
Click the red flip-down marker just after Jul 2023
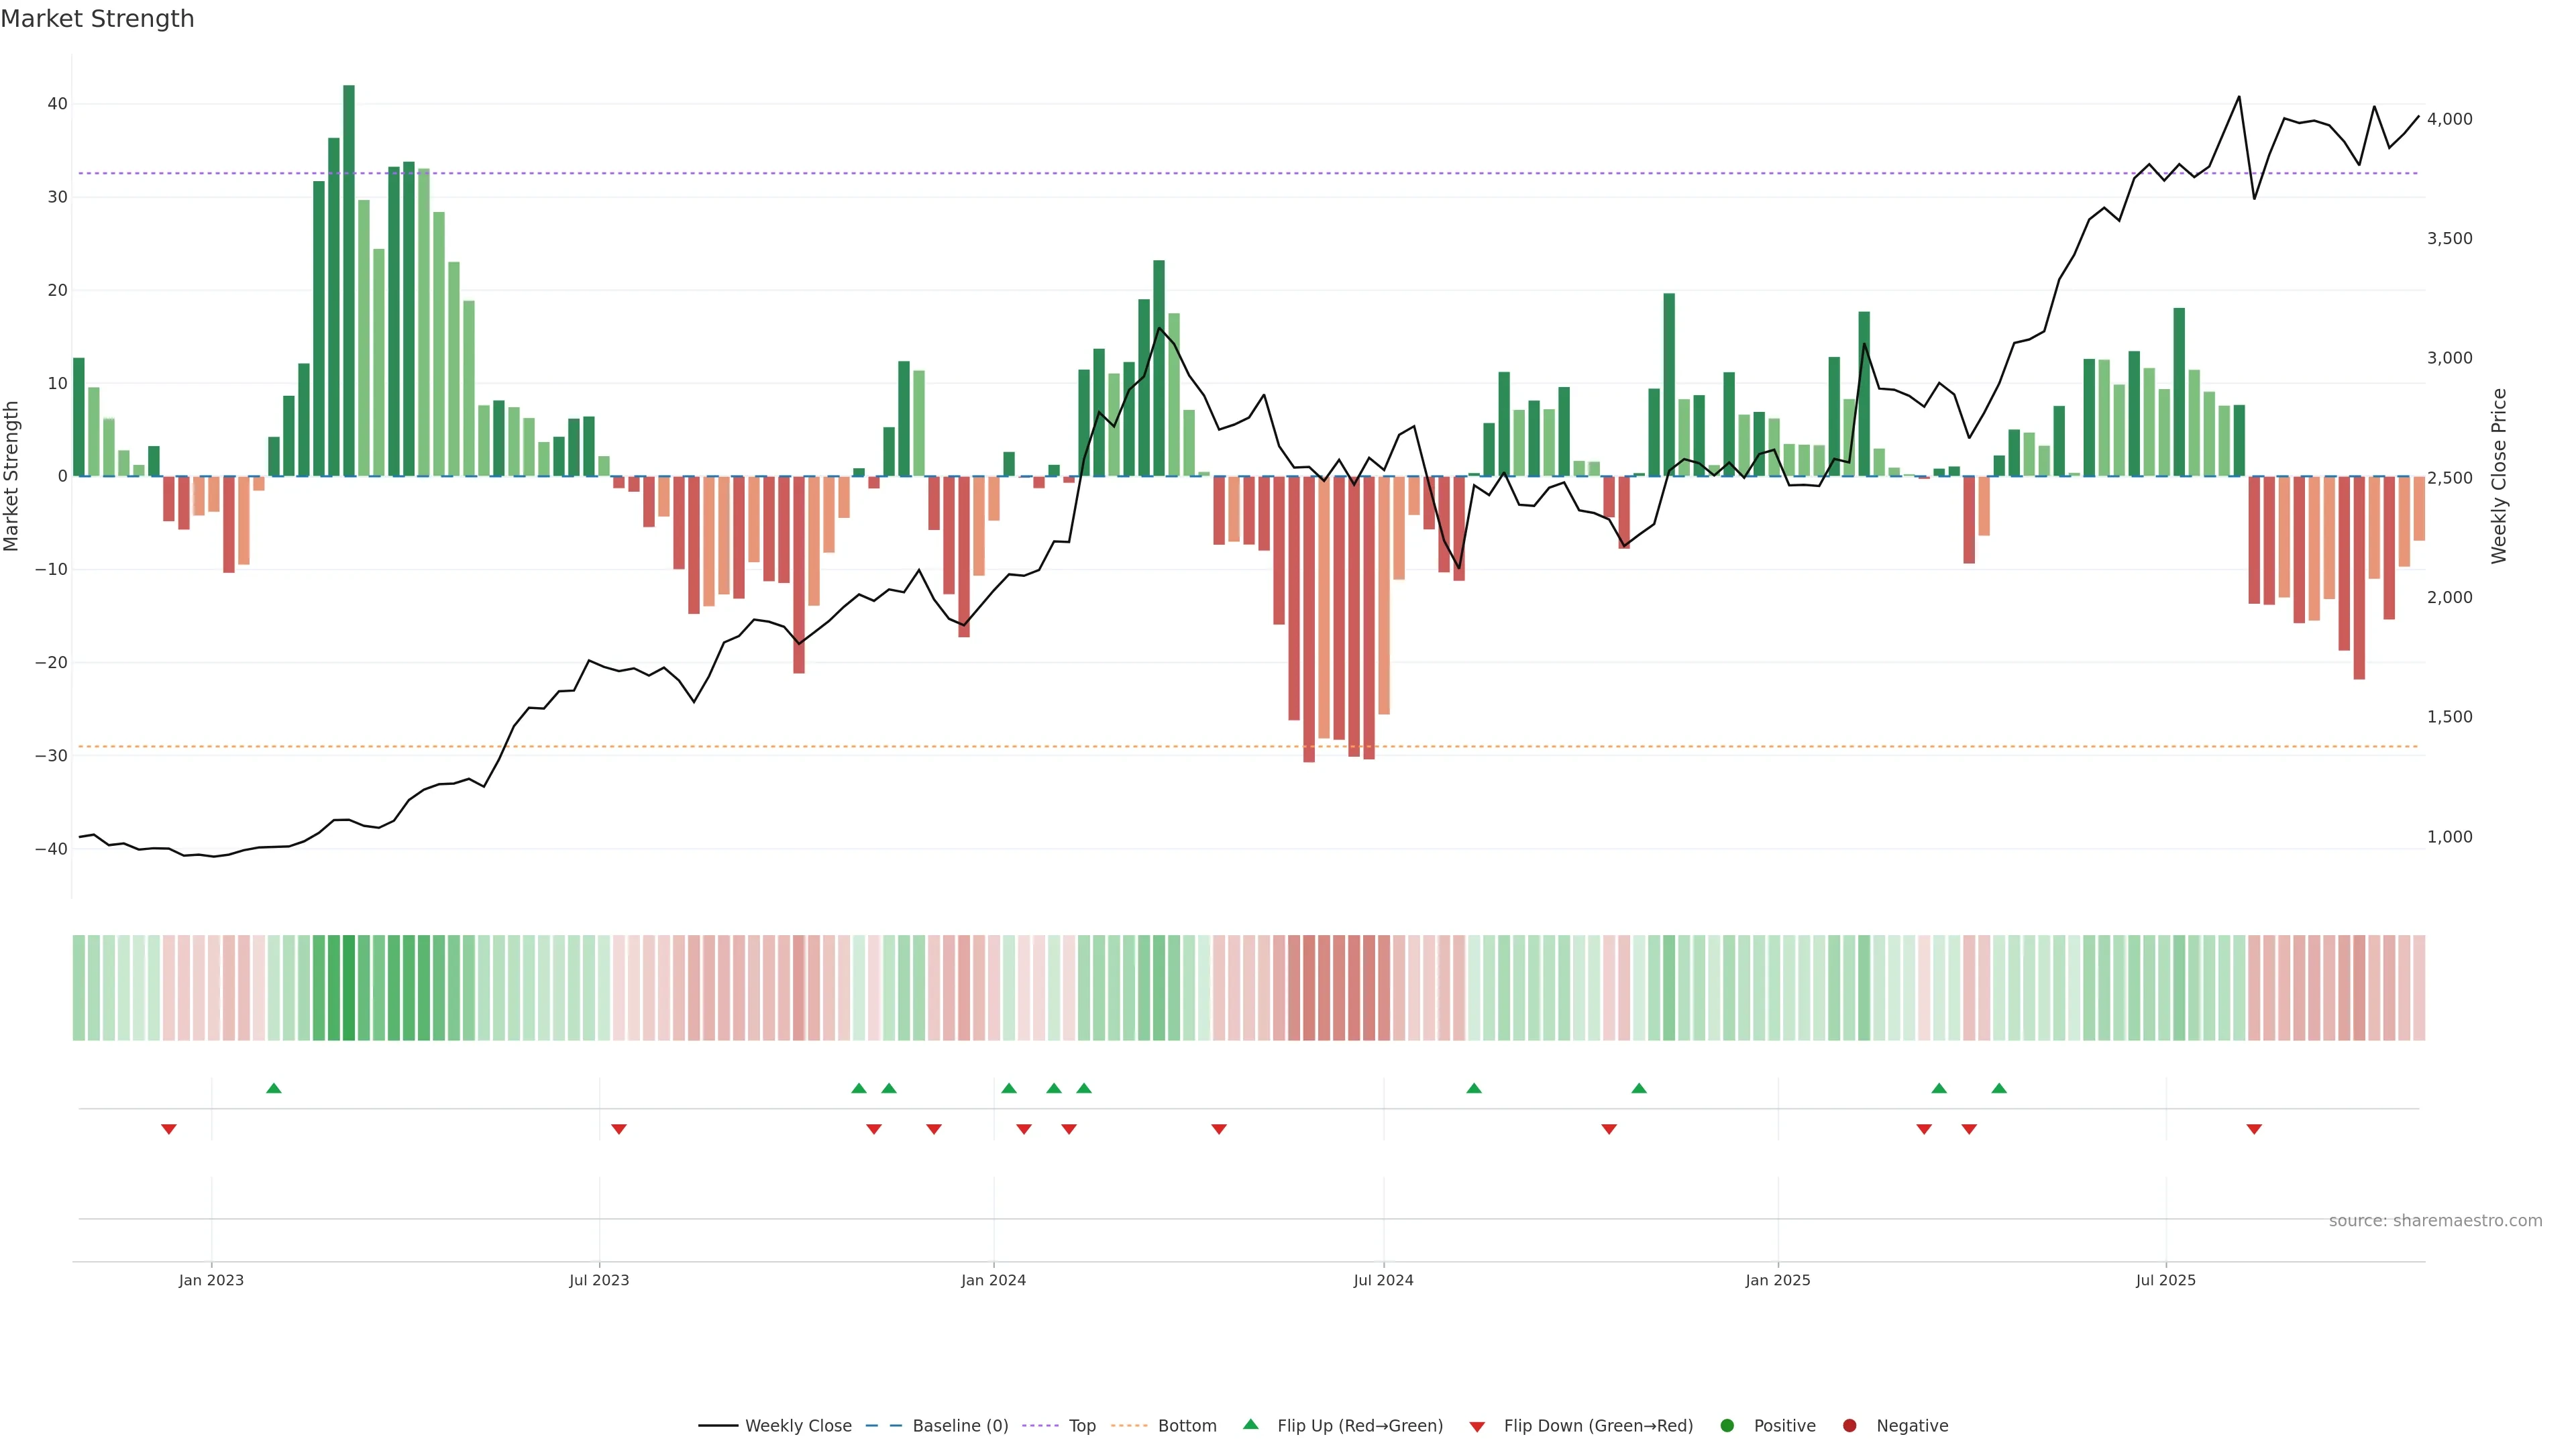(619, 1129)
